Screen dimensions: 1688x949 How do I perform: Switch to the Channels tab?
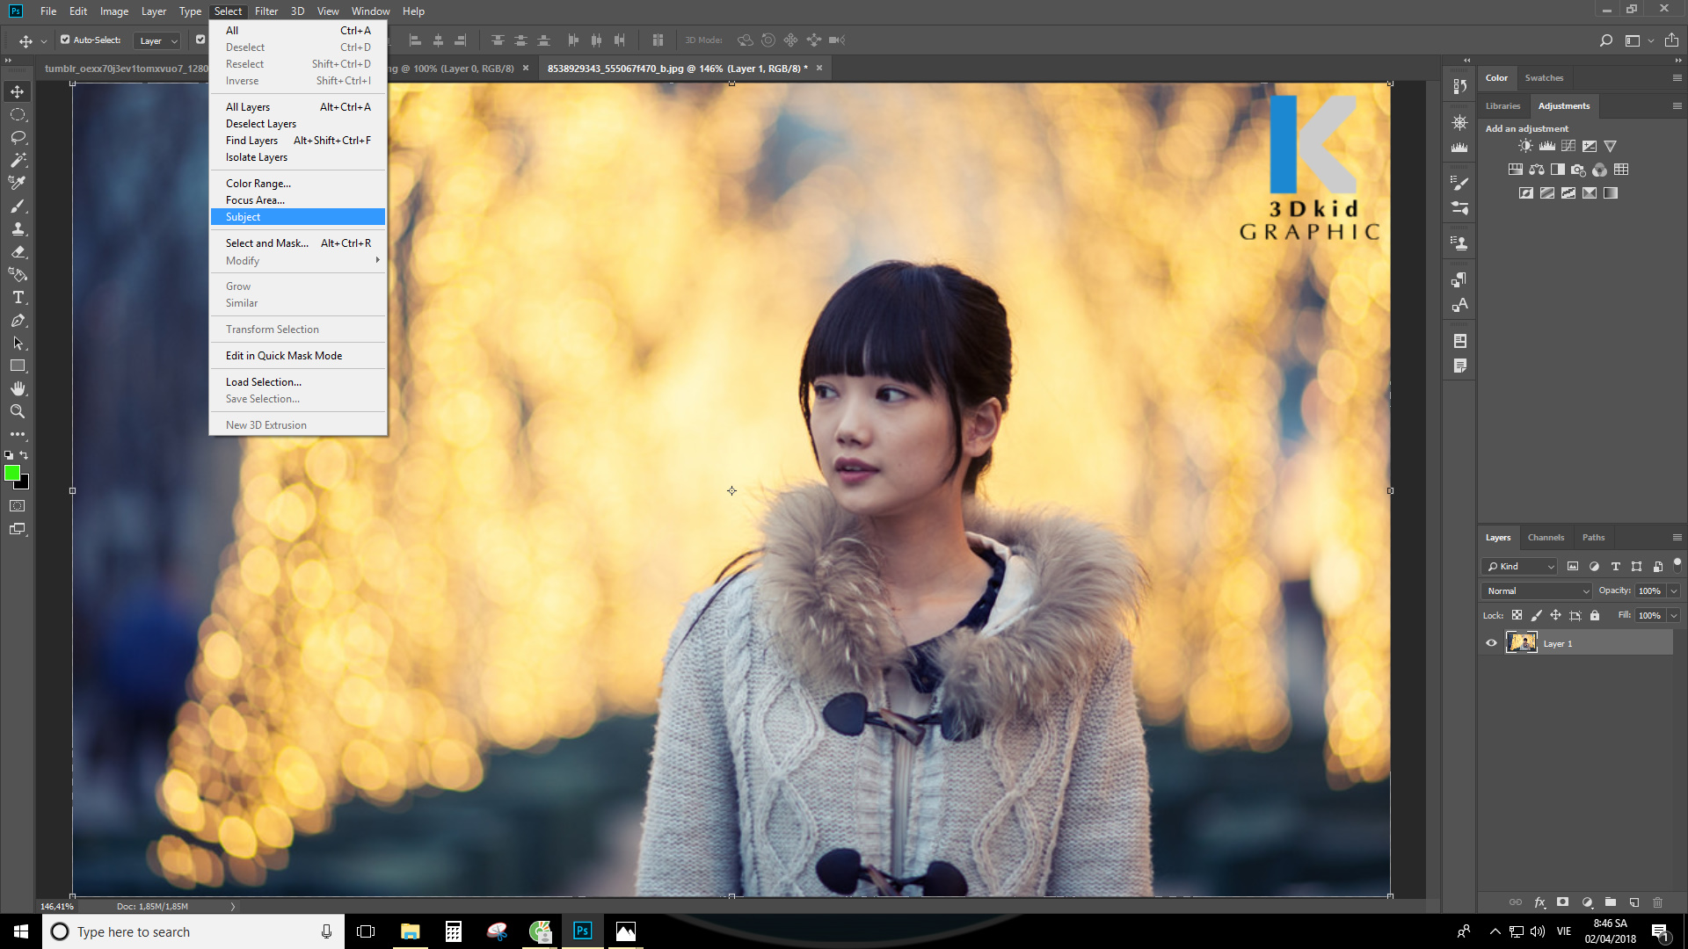point(1546,538)
